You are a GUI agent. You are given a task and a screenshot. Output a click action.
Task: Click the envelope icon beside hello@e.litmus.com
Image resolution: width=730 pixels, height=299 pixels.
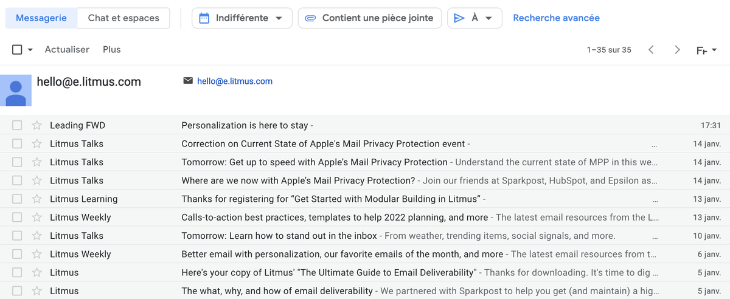(188, 81)
